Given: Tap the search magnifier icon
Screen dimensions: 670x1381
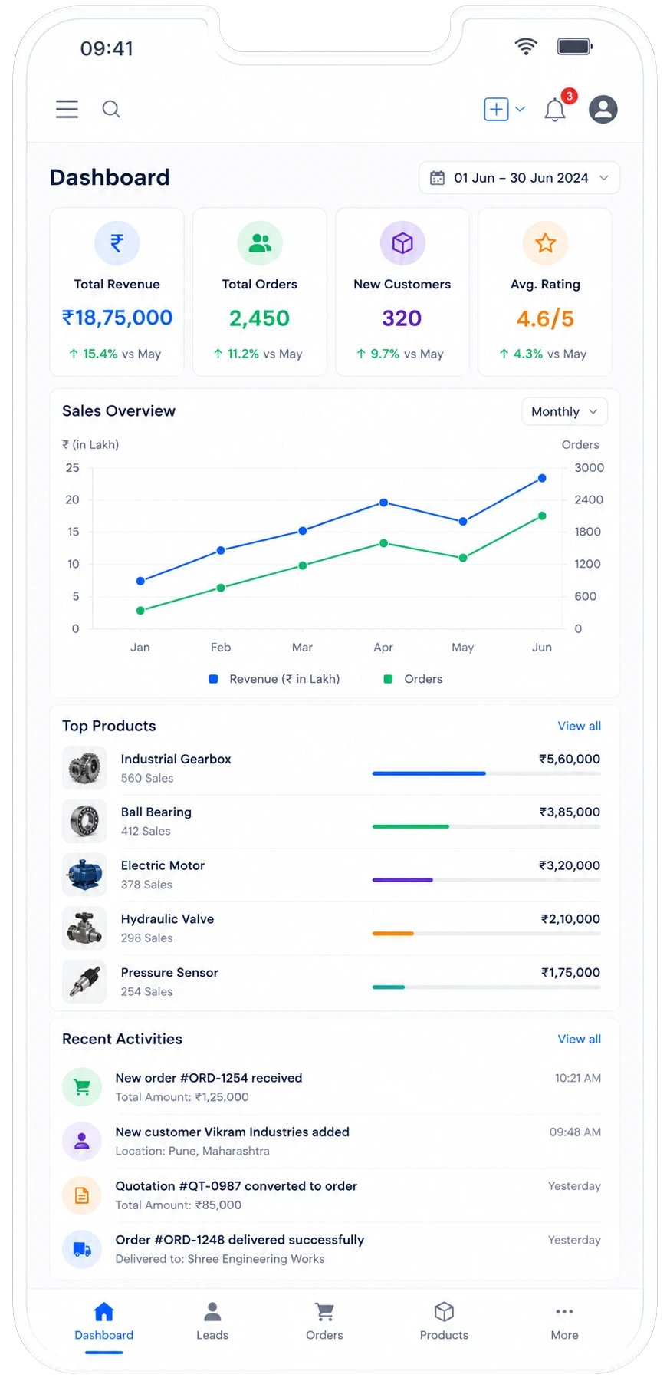Looking at the screenshot, I should pos(111,109).
